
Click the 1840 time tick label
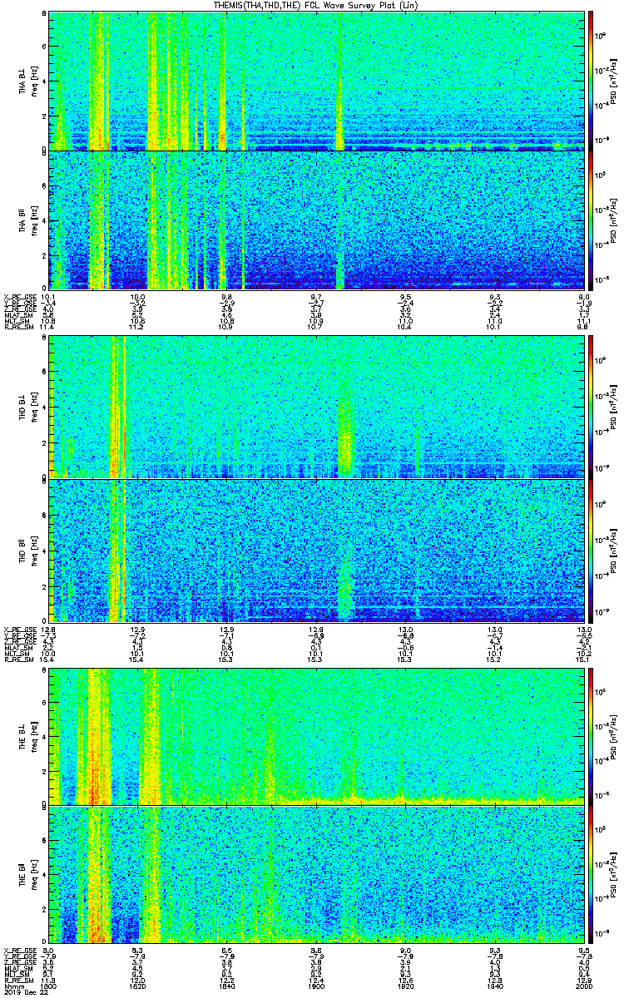(227, 987)
